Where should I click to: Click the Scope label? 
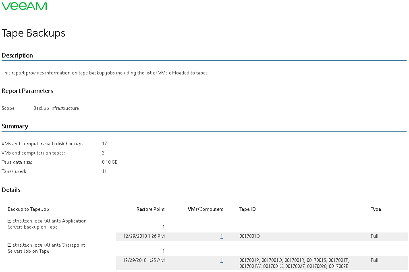tap(8, 108)
